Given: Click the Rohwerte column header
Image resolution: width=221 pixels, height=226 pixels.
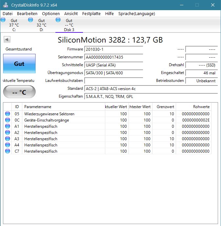Looking at the screenshot, I should [x=193, y=107].
